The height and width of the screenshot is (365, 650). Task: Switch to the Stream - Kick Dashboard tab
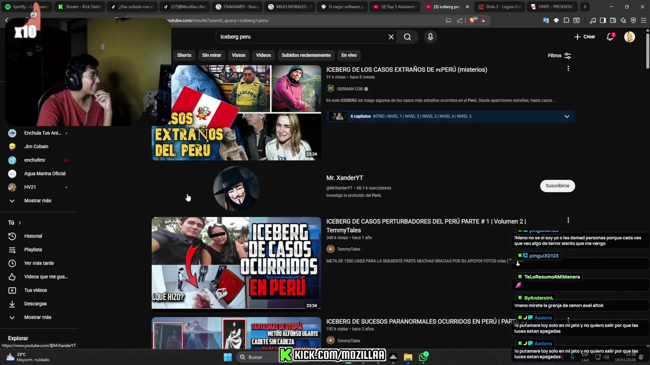[x=79, y=7]
